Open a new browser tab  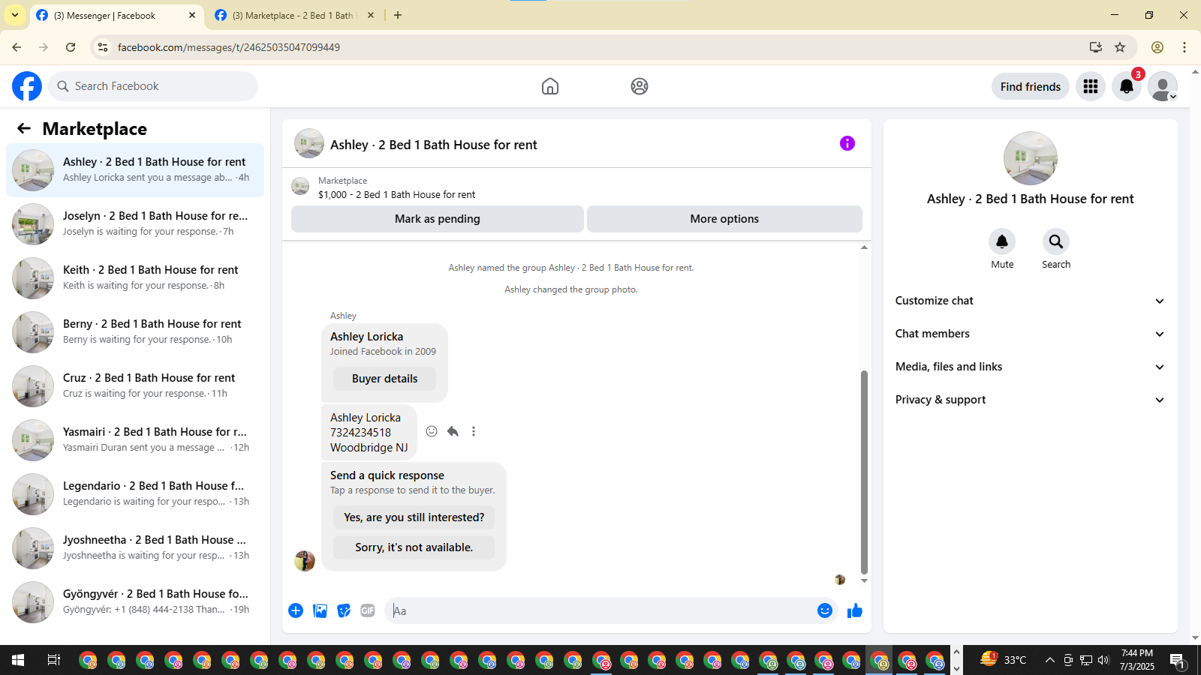pos(398,15)
